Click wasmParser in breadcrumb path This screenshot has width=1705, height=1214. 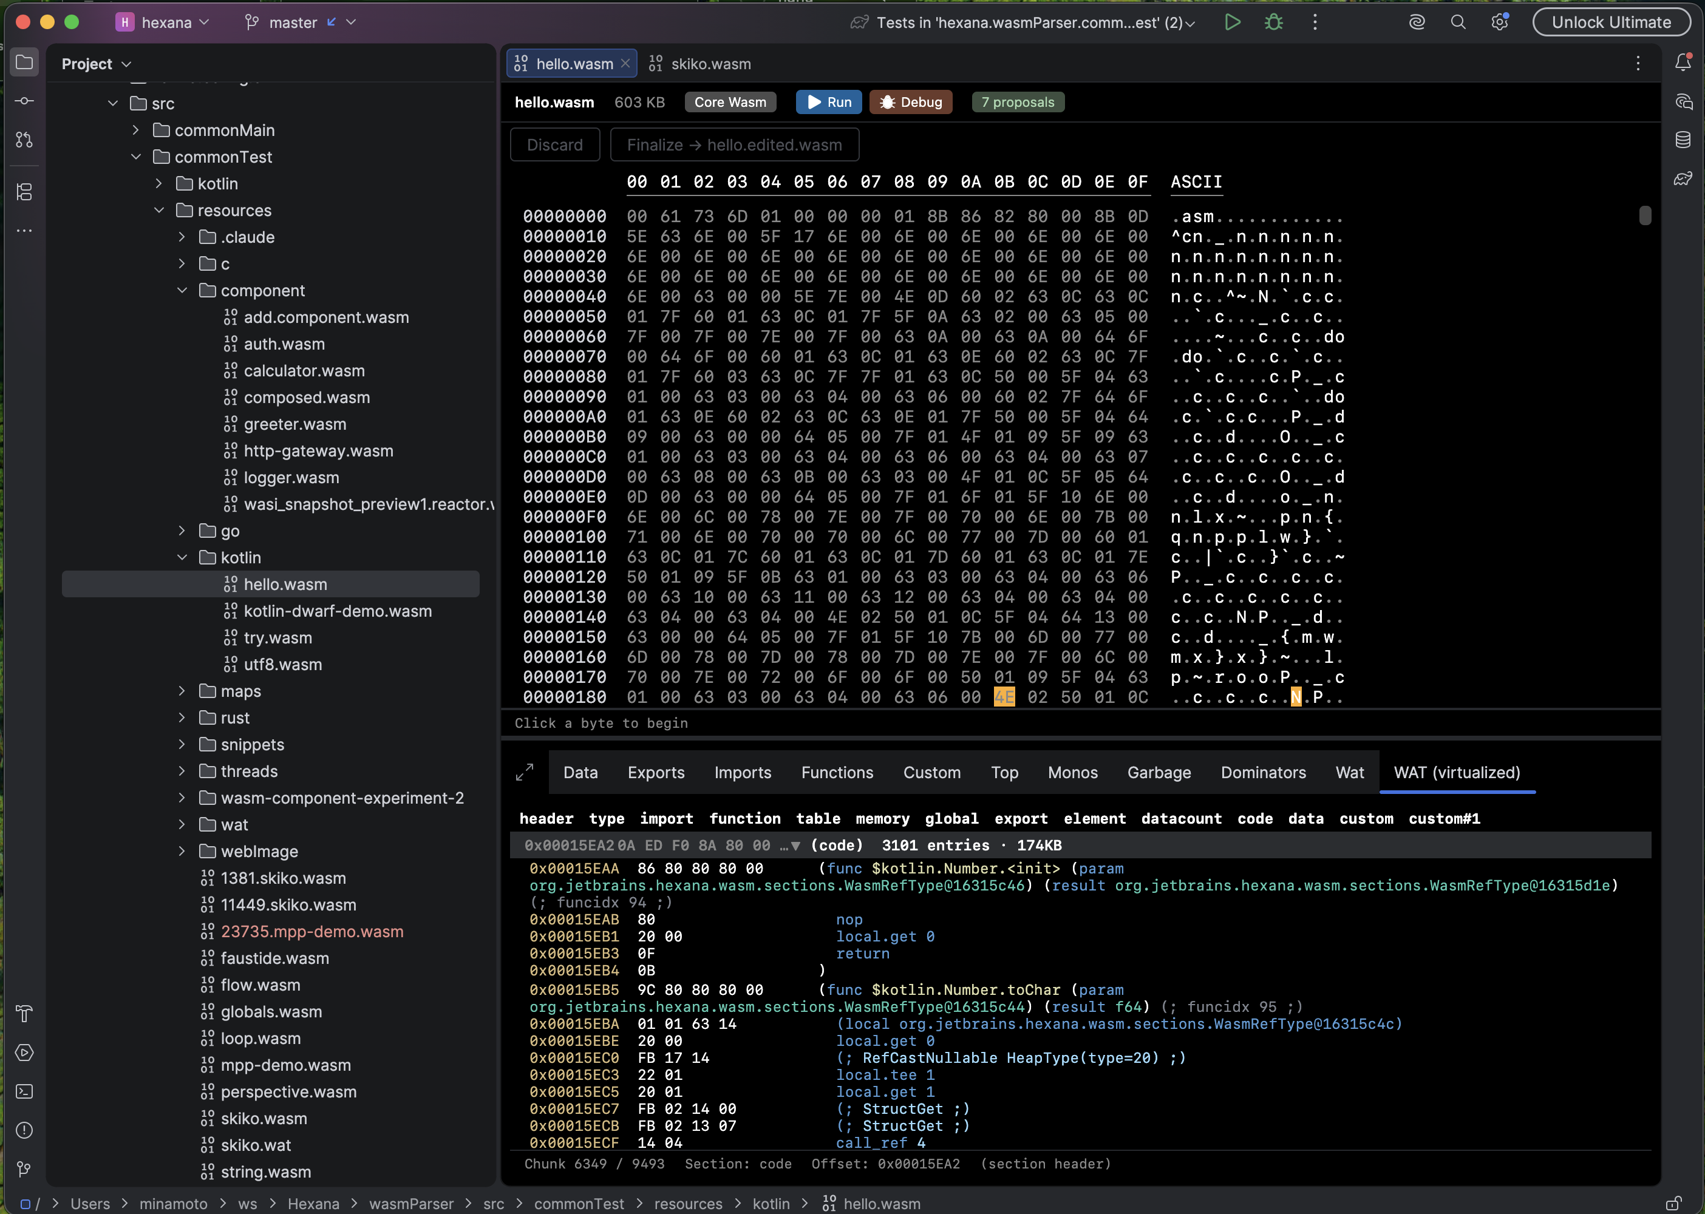[410, 1204]
